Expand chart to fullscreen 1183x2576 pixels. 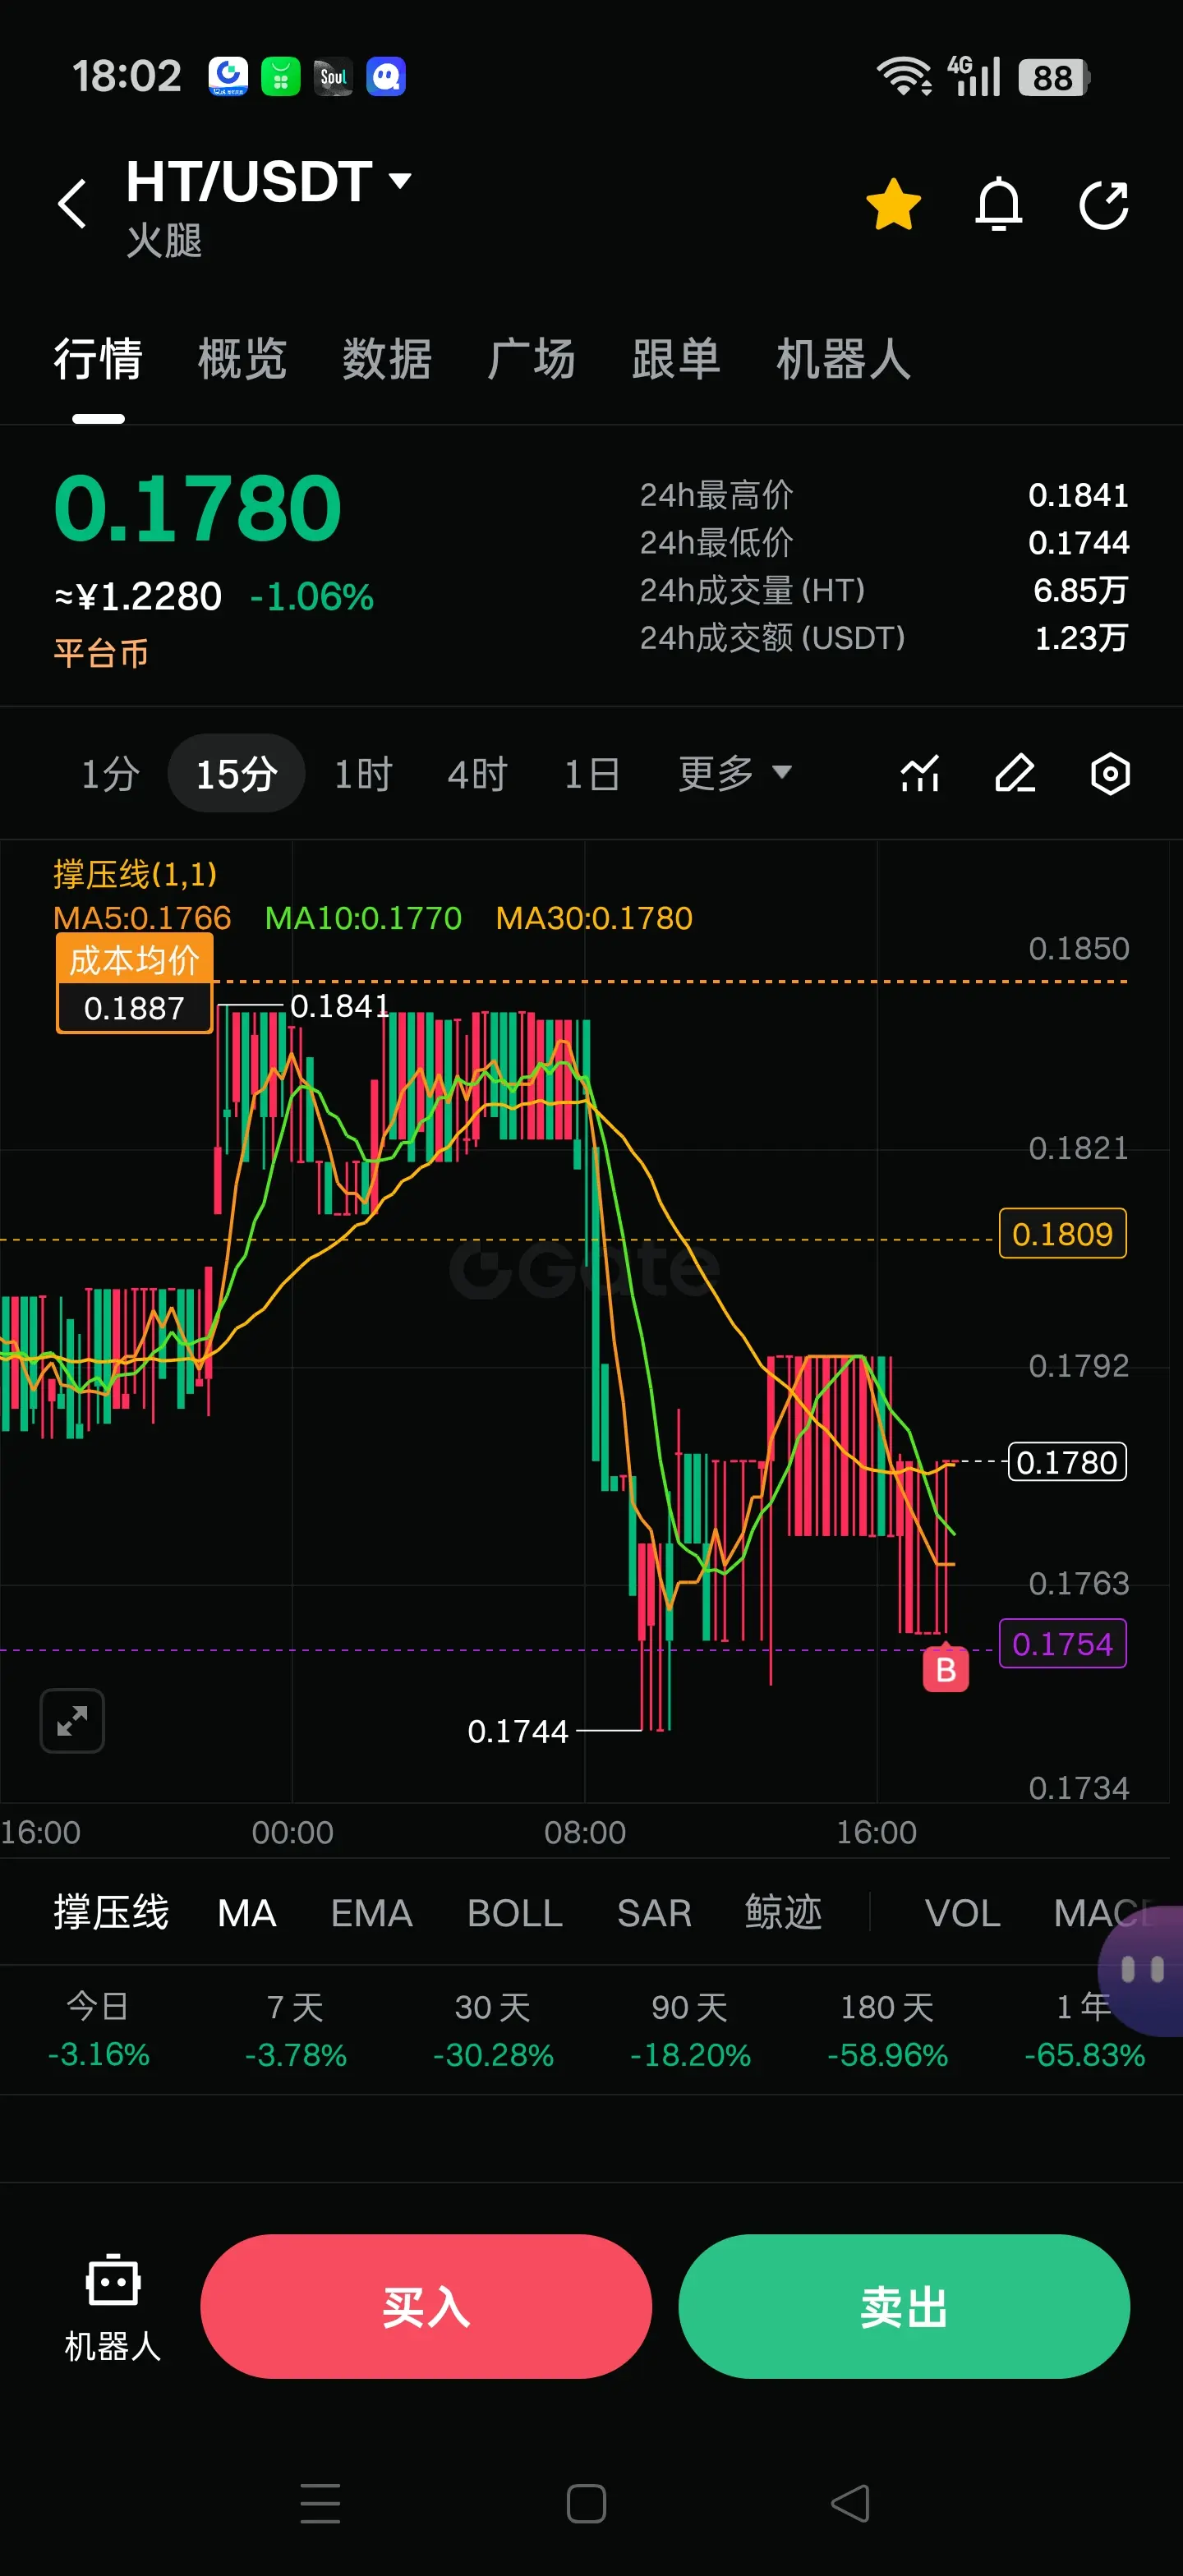tap(72, 1720)
